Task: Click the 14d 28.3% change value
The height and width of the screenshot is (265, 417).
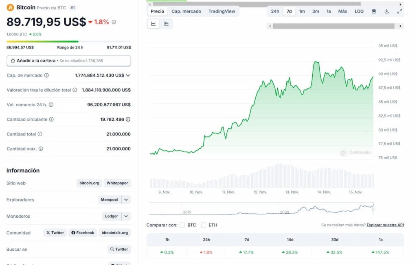Action: click(x=290, y=252)
